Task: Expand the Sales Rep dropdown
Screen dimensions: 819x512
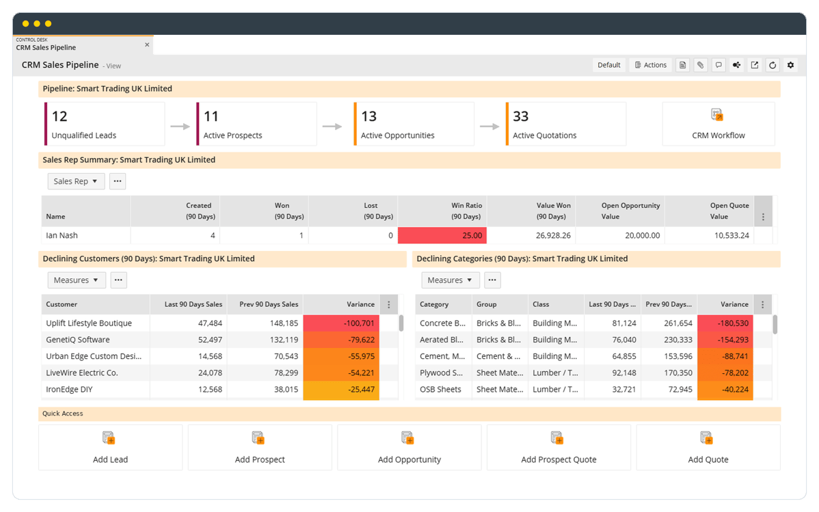Action: click(77, 181)
